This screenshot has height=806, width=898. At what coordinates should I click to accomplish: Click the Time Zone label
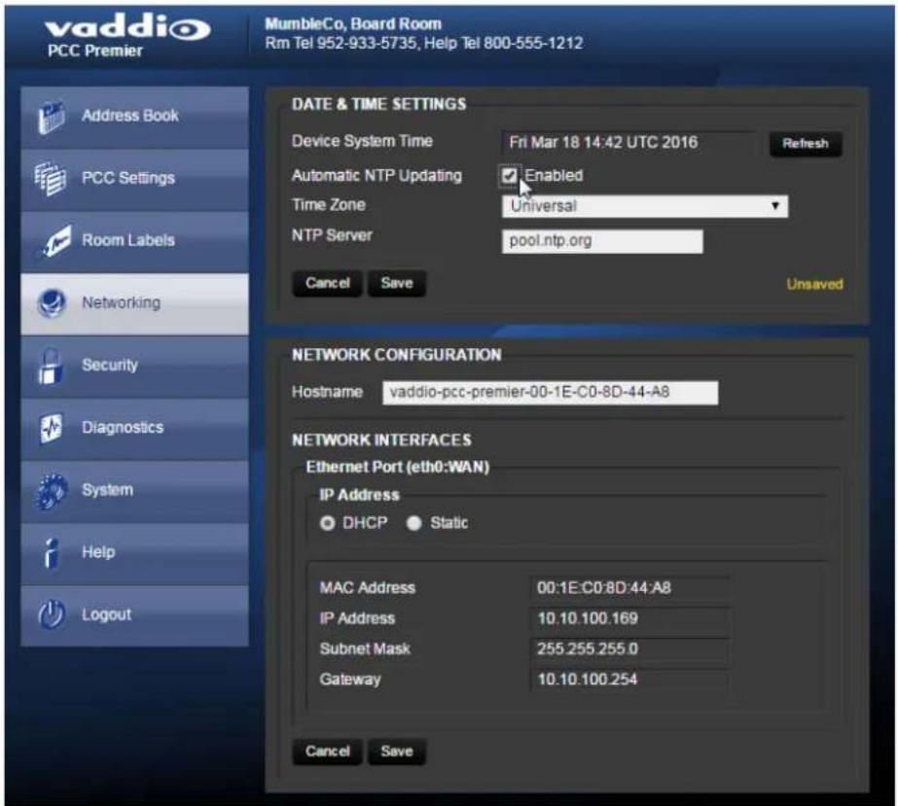point(328,205)
